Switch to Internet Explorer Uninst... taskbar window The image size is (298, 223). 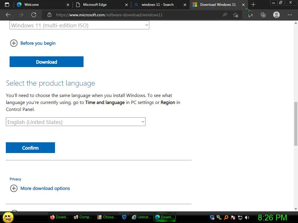141,217
